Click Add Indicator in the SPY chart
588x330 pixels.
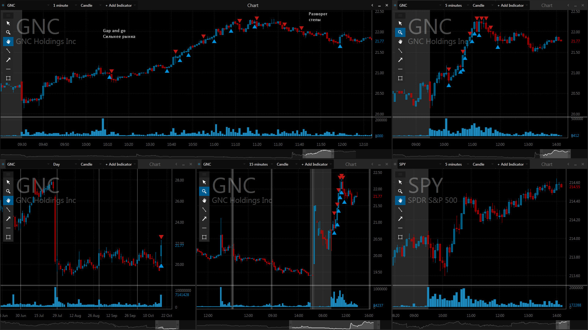pos(512,164)
